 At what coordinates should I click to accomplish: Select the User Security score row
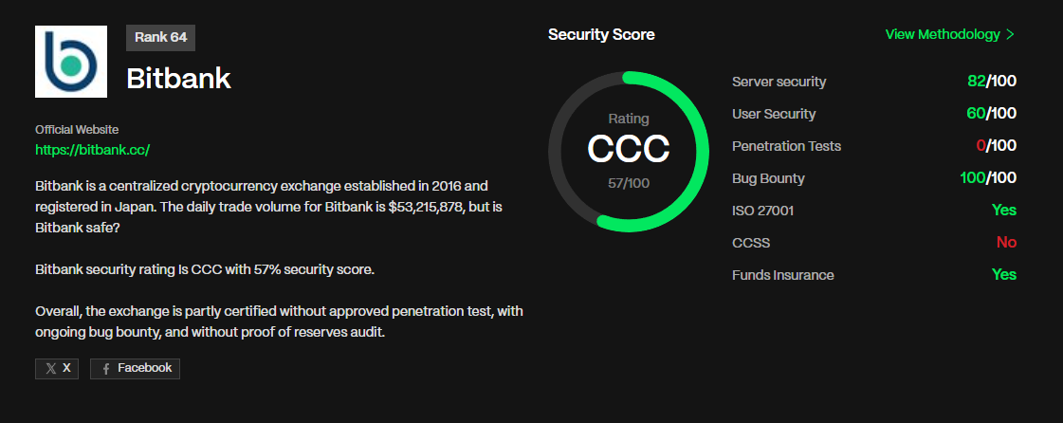click(874, 114)
